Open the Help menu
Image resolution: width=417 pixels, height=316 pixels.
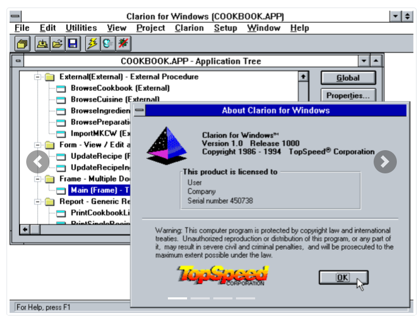(300, 28)
